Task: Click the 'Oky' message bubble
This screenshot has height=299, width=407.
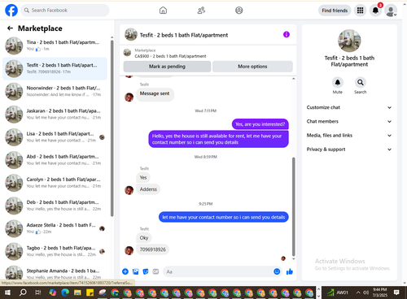Action: click(144, 238)
